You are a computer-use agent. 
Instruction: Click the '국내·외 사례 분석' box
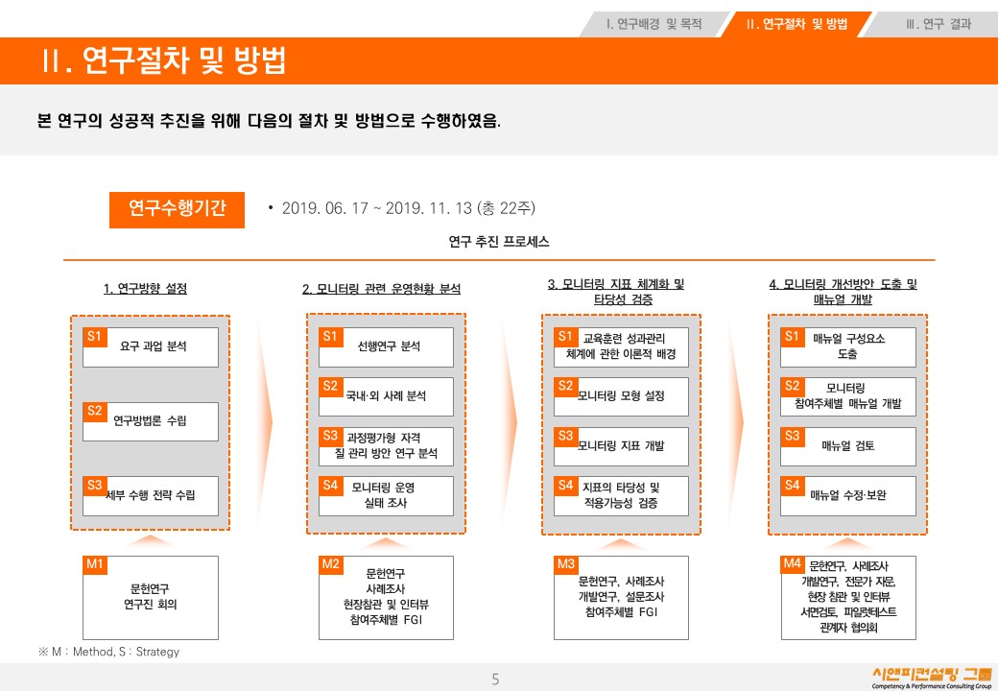pos(386,396)
